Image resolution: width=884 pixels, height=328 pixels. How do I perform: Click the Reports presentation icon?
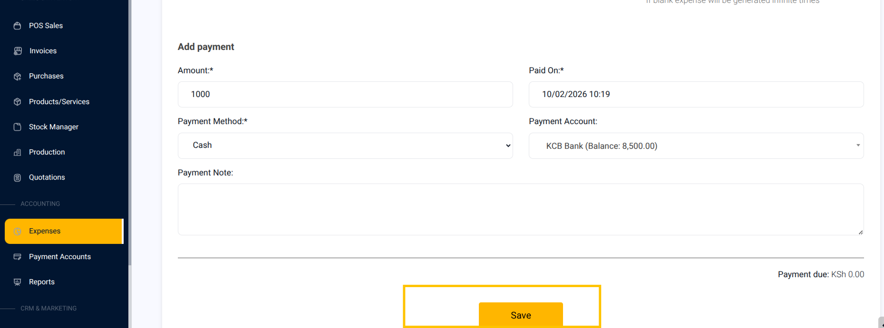coord(18,282)
